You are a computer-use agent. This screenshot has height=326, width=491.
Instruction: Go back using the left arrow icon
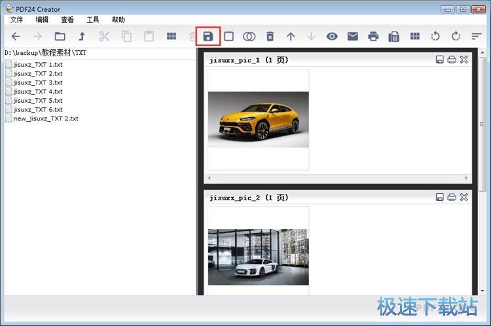click(x=16, y=37)
